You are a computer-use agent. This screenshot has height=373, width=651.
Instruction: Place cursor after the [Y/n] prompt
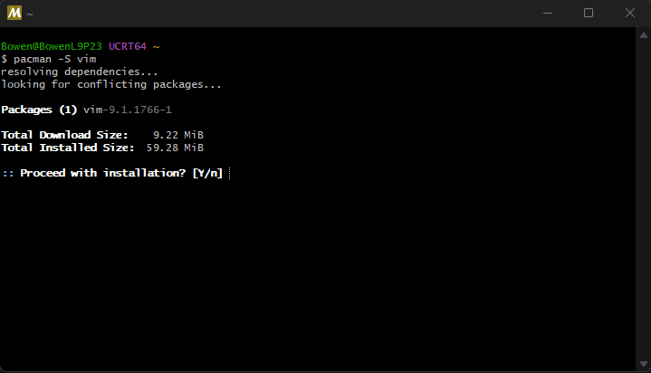pos(229,173)
